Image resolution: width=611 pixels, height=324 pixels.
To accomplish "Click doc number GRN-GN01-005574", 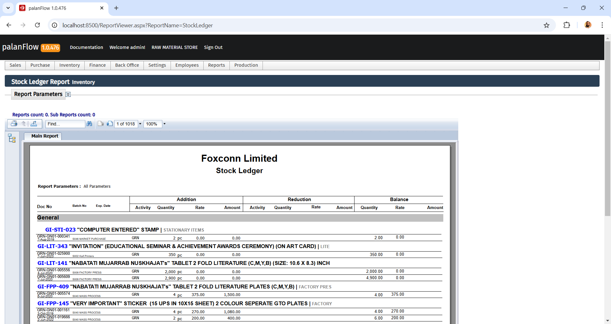I will click(x=53, y=294).
